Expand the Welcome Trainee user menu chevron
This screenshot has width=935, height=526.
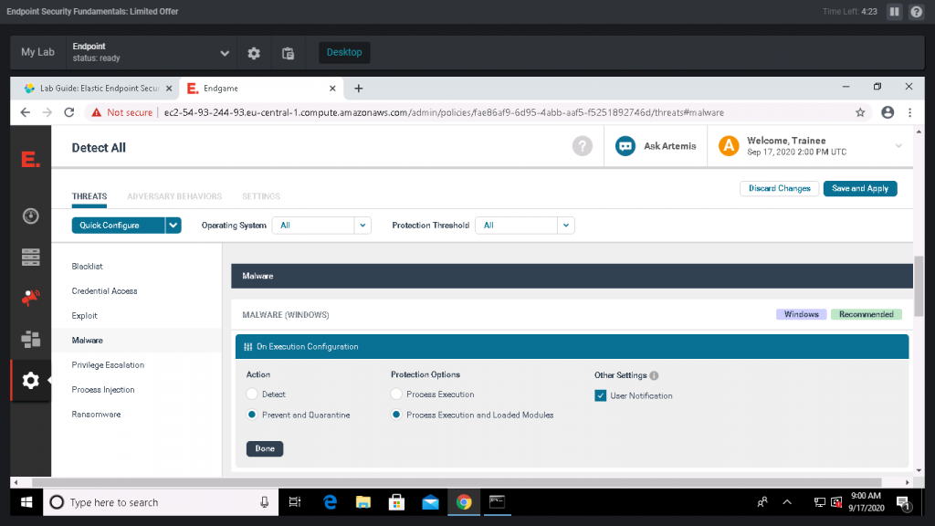click(898, 146)
